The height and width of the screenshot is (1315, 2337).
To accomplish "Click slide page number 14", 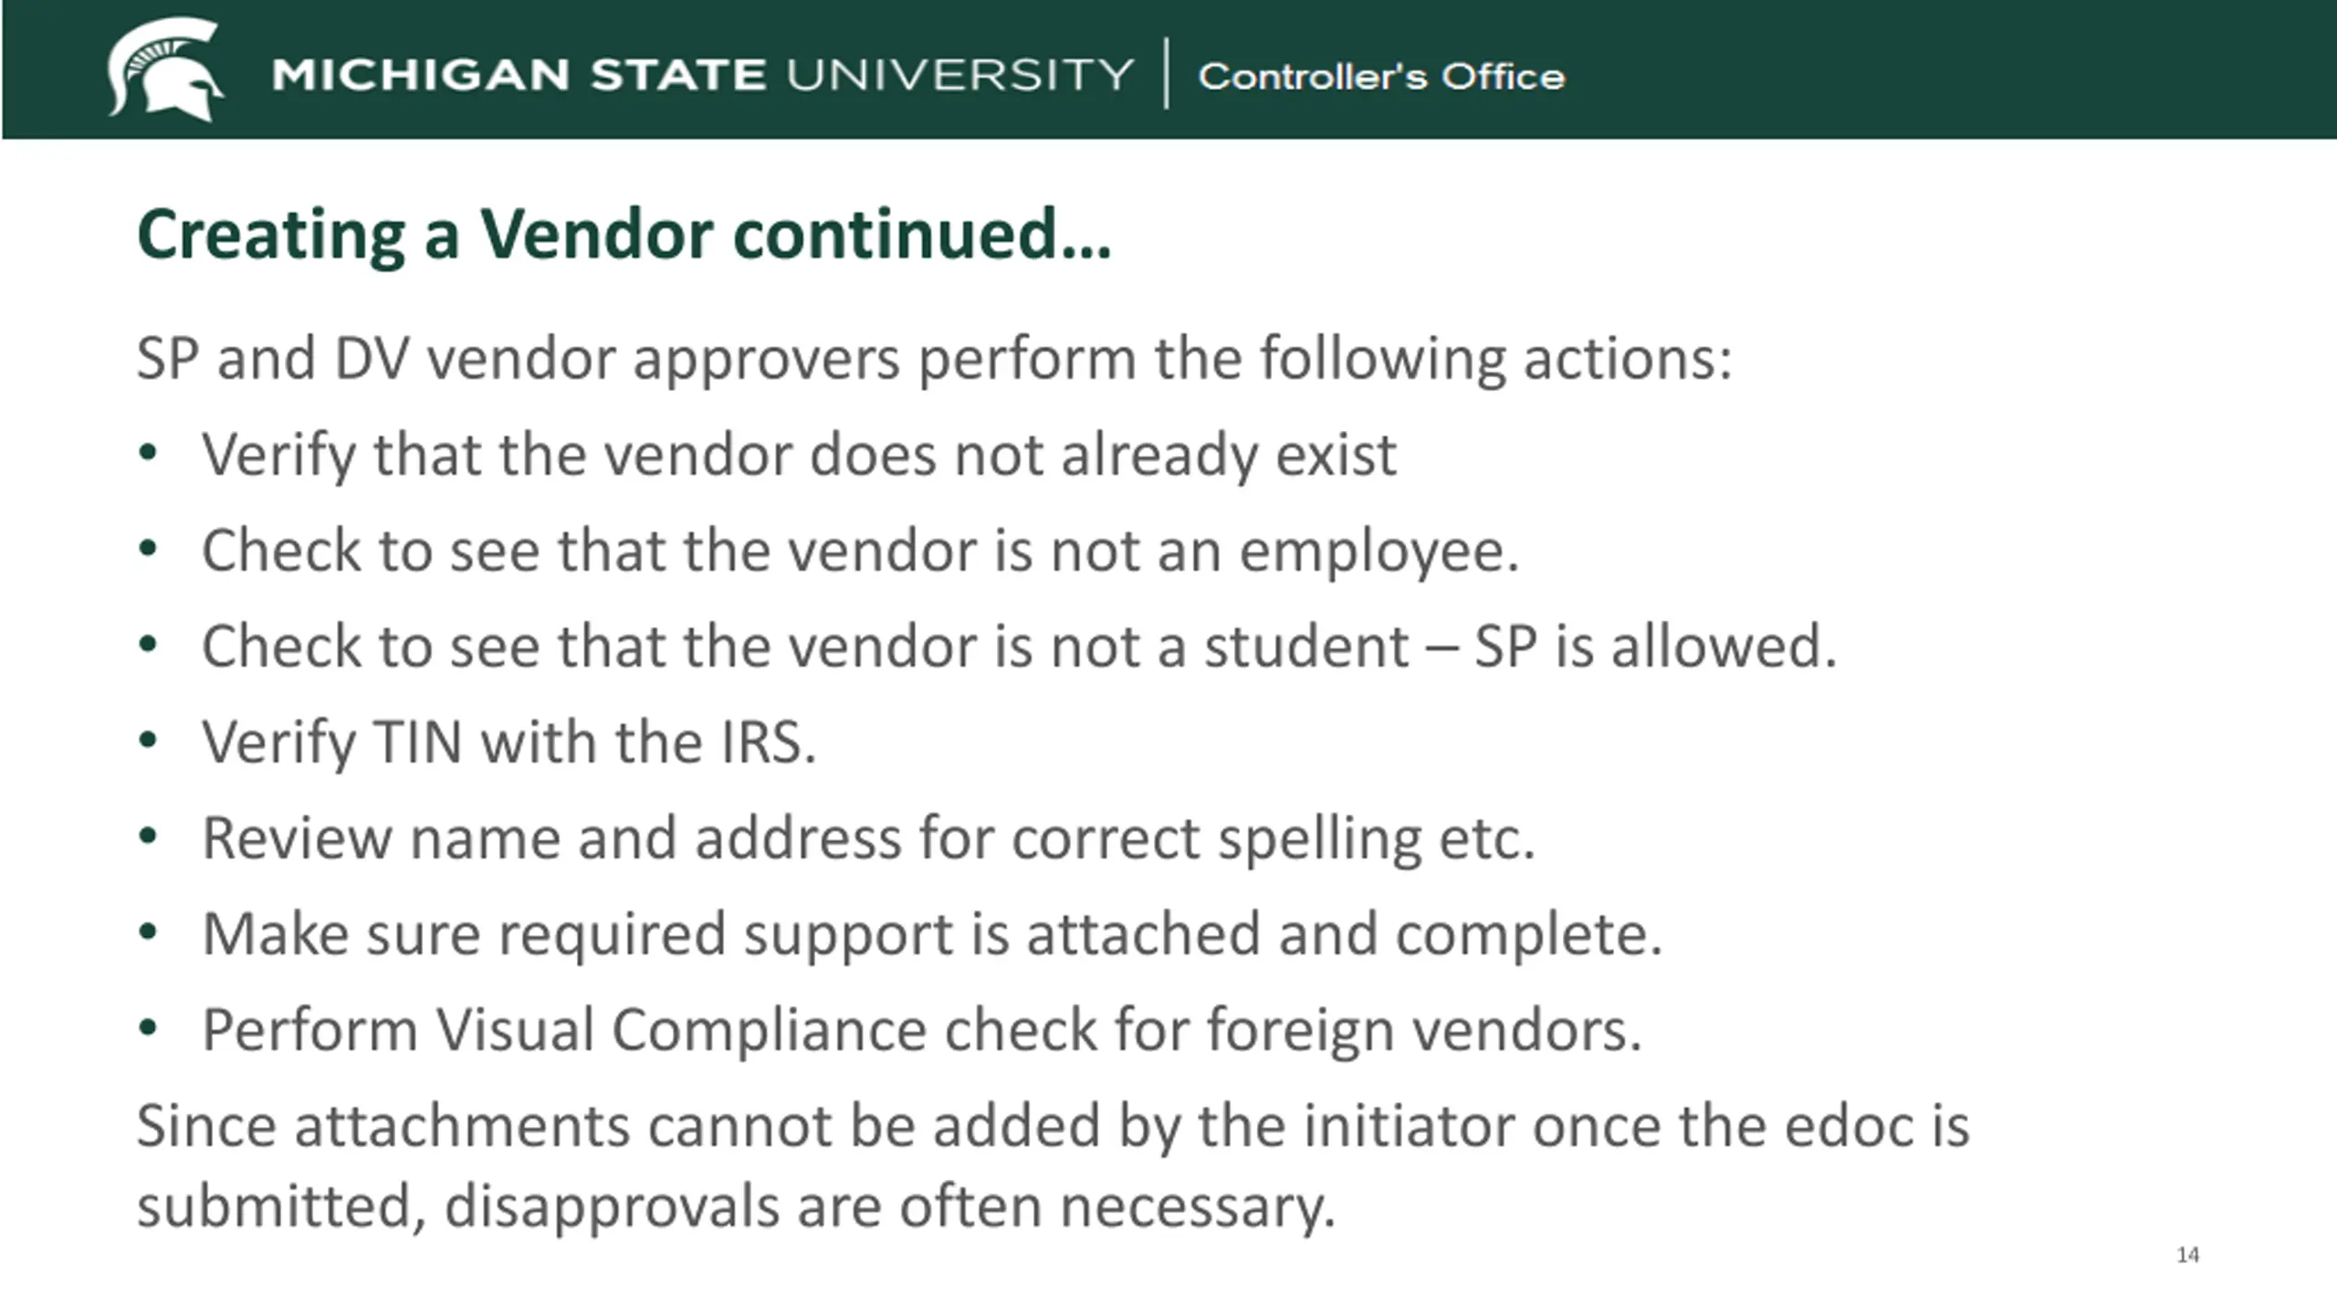I will tap(2187, 1255).
